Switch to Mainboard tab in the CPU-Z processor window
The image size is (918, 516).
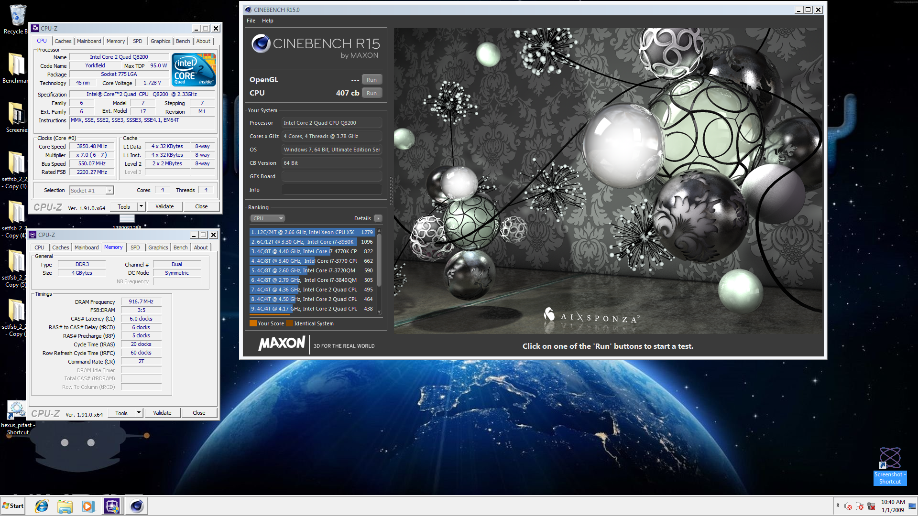tap(89, 41)
